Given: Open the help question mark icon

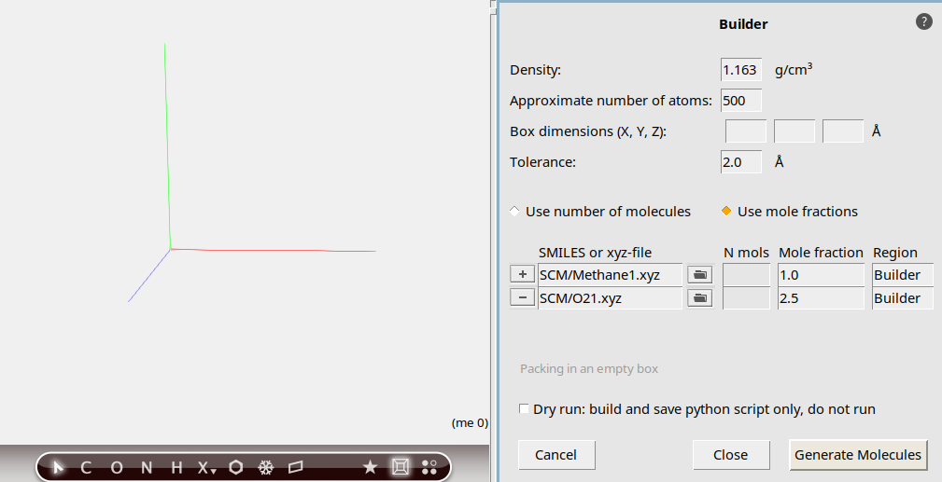Looking at the screenshot, I should 924,21.
